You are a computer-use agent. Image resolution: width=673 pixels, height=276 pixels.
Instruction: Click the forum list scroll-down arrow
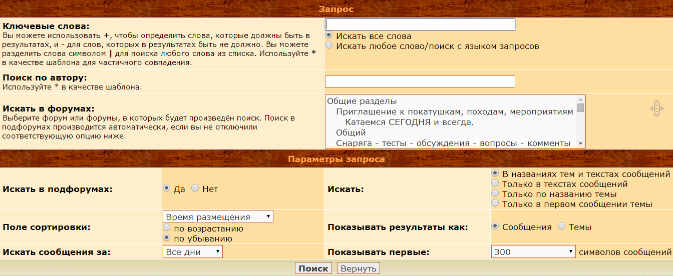pyautogui.click(x=580, y=143)
